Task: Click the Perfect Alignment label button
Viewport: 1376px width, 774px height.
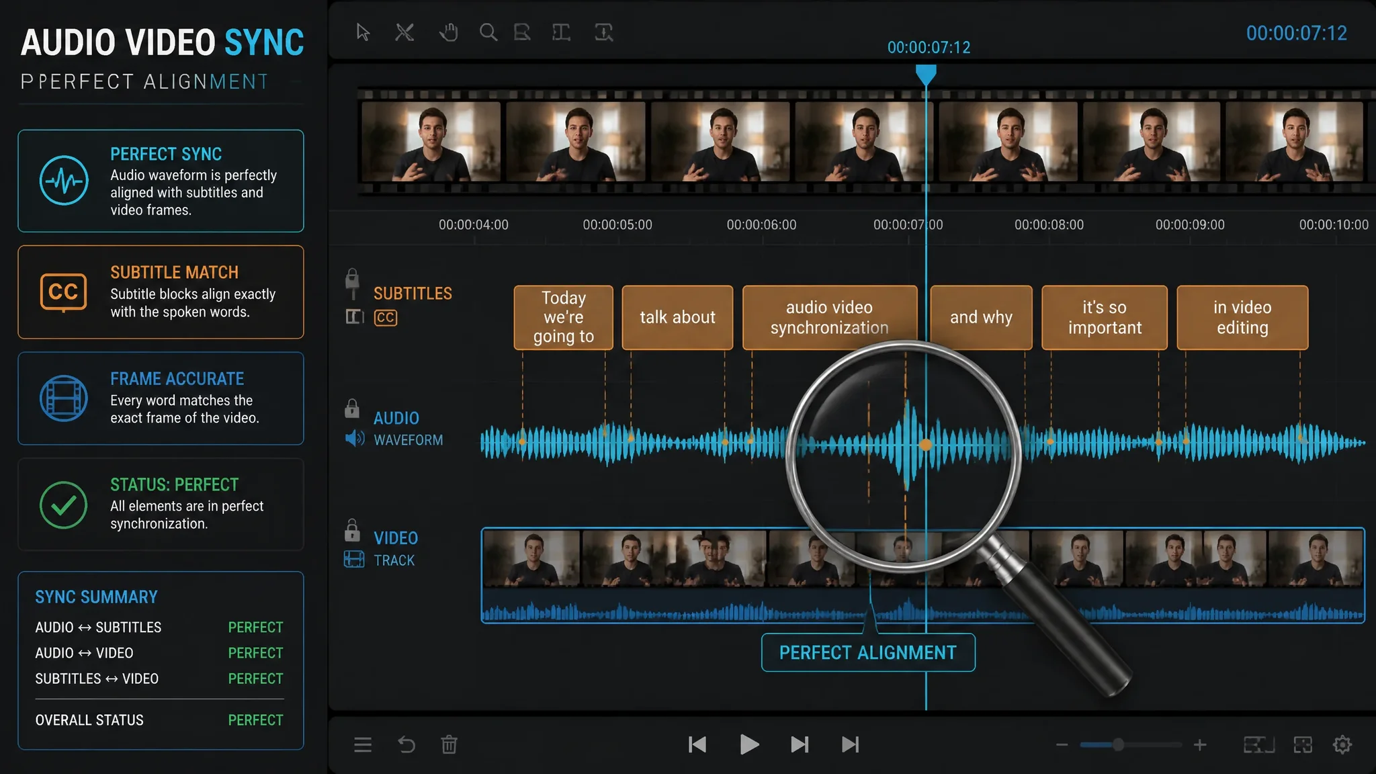Action: (868, 652)
